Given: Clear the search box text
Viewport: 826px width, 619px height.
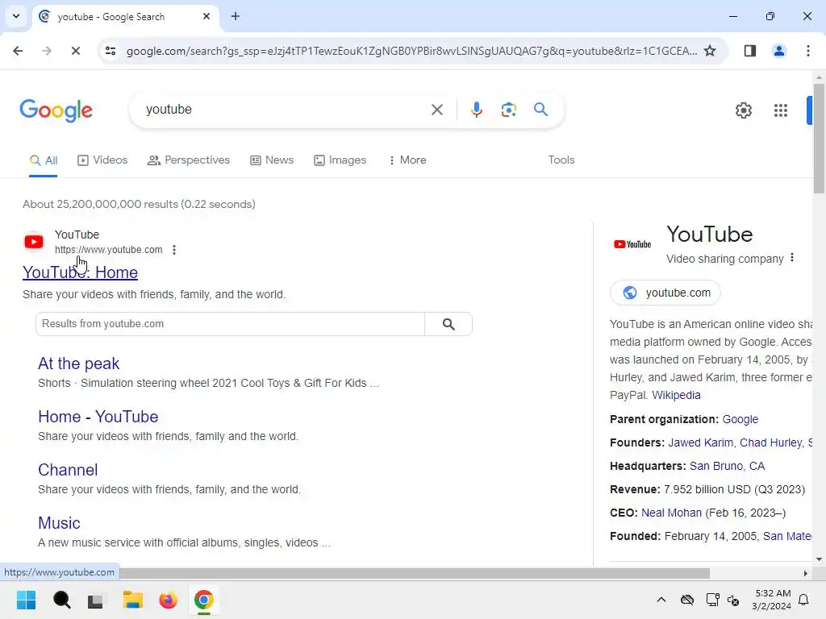Looking at the screenshot, I should click(x=437, y=110).
